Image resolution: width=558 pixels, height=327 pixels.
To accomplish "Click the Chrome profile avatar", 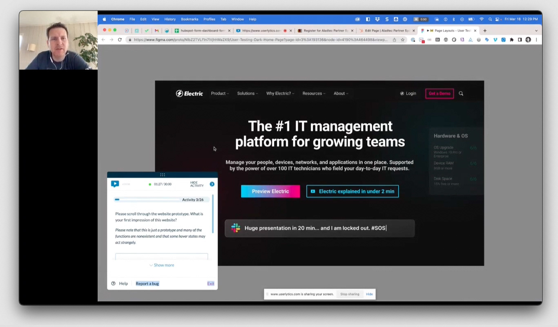I will coord(528,40).
